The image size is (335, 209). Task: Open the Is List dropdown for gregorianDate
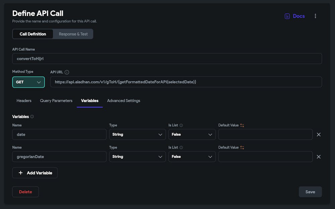(x=192, y=157)
